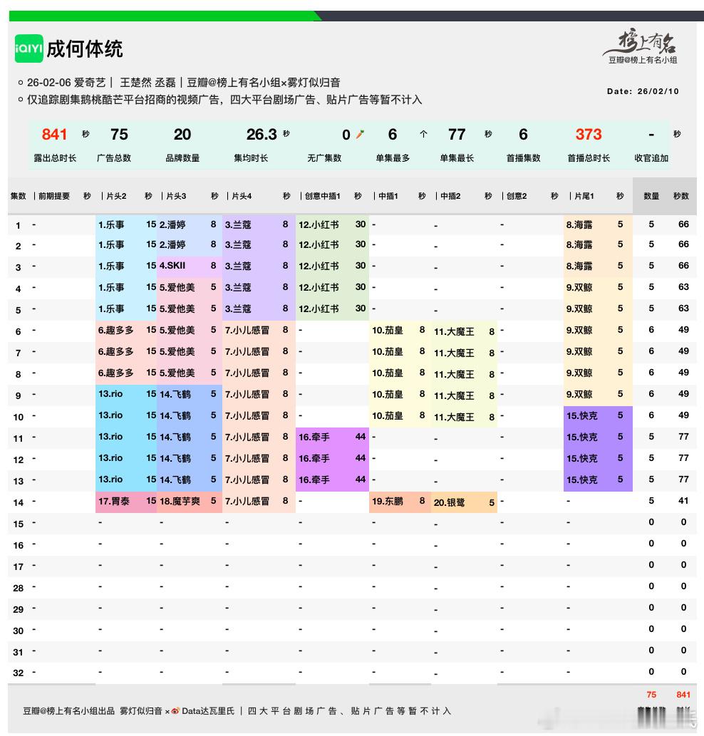This screenshot has height=736, width=704.
Task: Click the red 373 首播总时长 figure
Action: [x=590, y=135]
